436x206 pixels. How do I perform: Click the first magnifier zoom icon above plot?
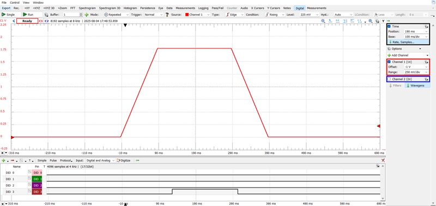[323, 21]
